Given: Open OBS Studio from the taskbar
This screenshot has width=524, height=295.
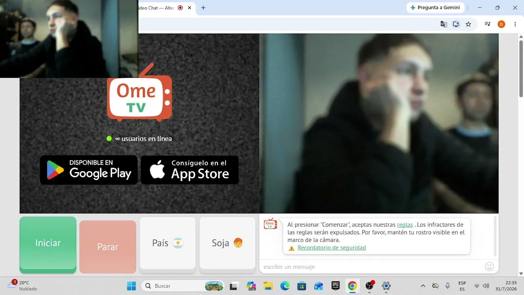Looking at the screenshot, I should [x=370, y=286].
